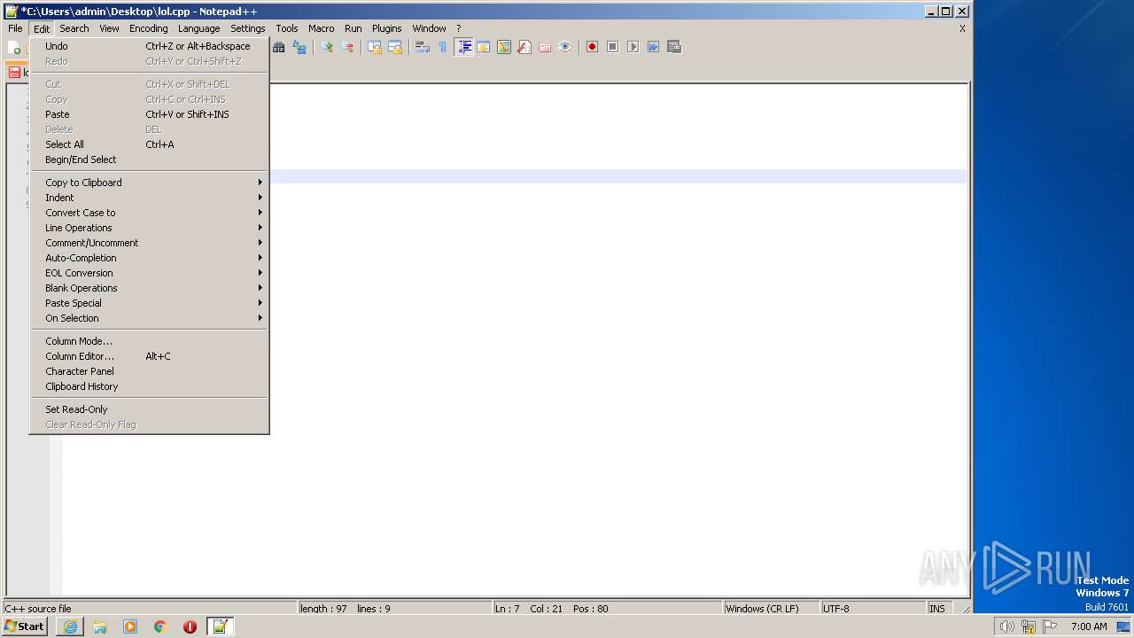Open Character Panel from Edit menu

point(149,371)
